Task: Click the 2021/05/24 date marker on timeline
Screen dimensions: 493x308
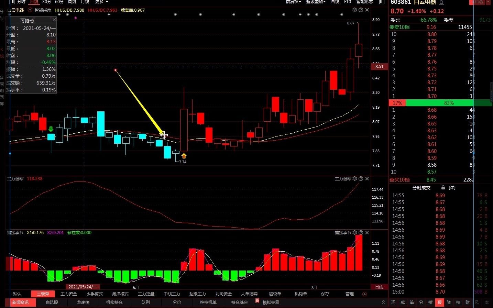Action: click(83, 287)
